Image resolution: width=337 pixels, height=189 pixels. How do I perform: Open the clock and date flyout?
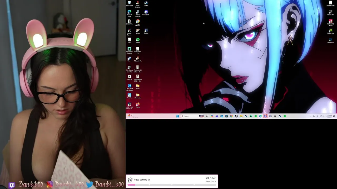click(330, 116)
